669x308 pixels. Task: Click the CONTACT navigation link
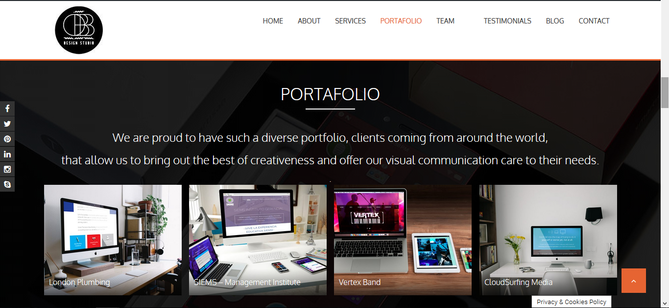coord(594,21)
